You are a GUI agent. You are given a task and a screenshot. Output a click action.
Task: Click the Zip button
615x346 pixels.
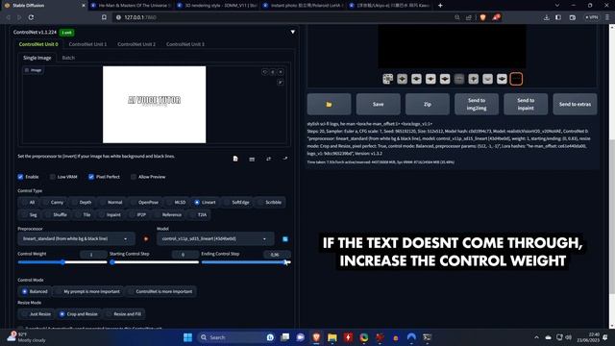tap(427, 105)
